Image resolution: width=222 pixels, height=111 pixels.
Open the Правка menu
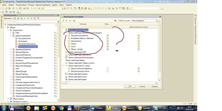(11, 5)
